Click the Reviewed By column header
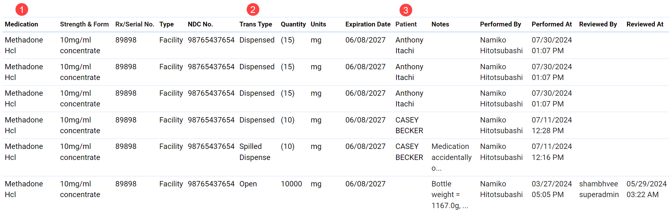 pyautogui.click(x=598, y=24)
